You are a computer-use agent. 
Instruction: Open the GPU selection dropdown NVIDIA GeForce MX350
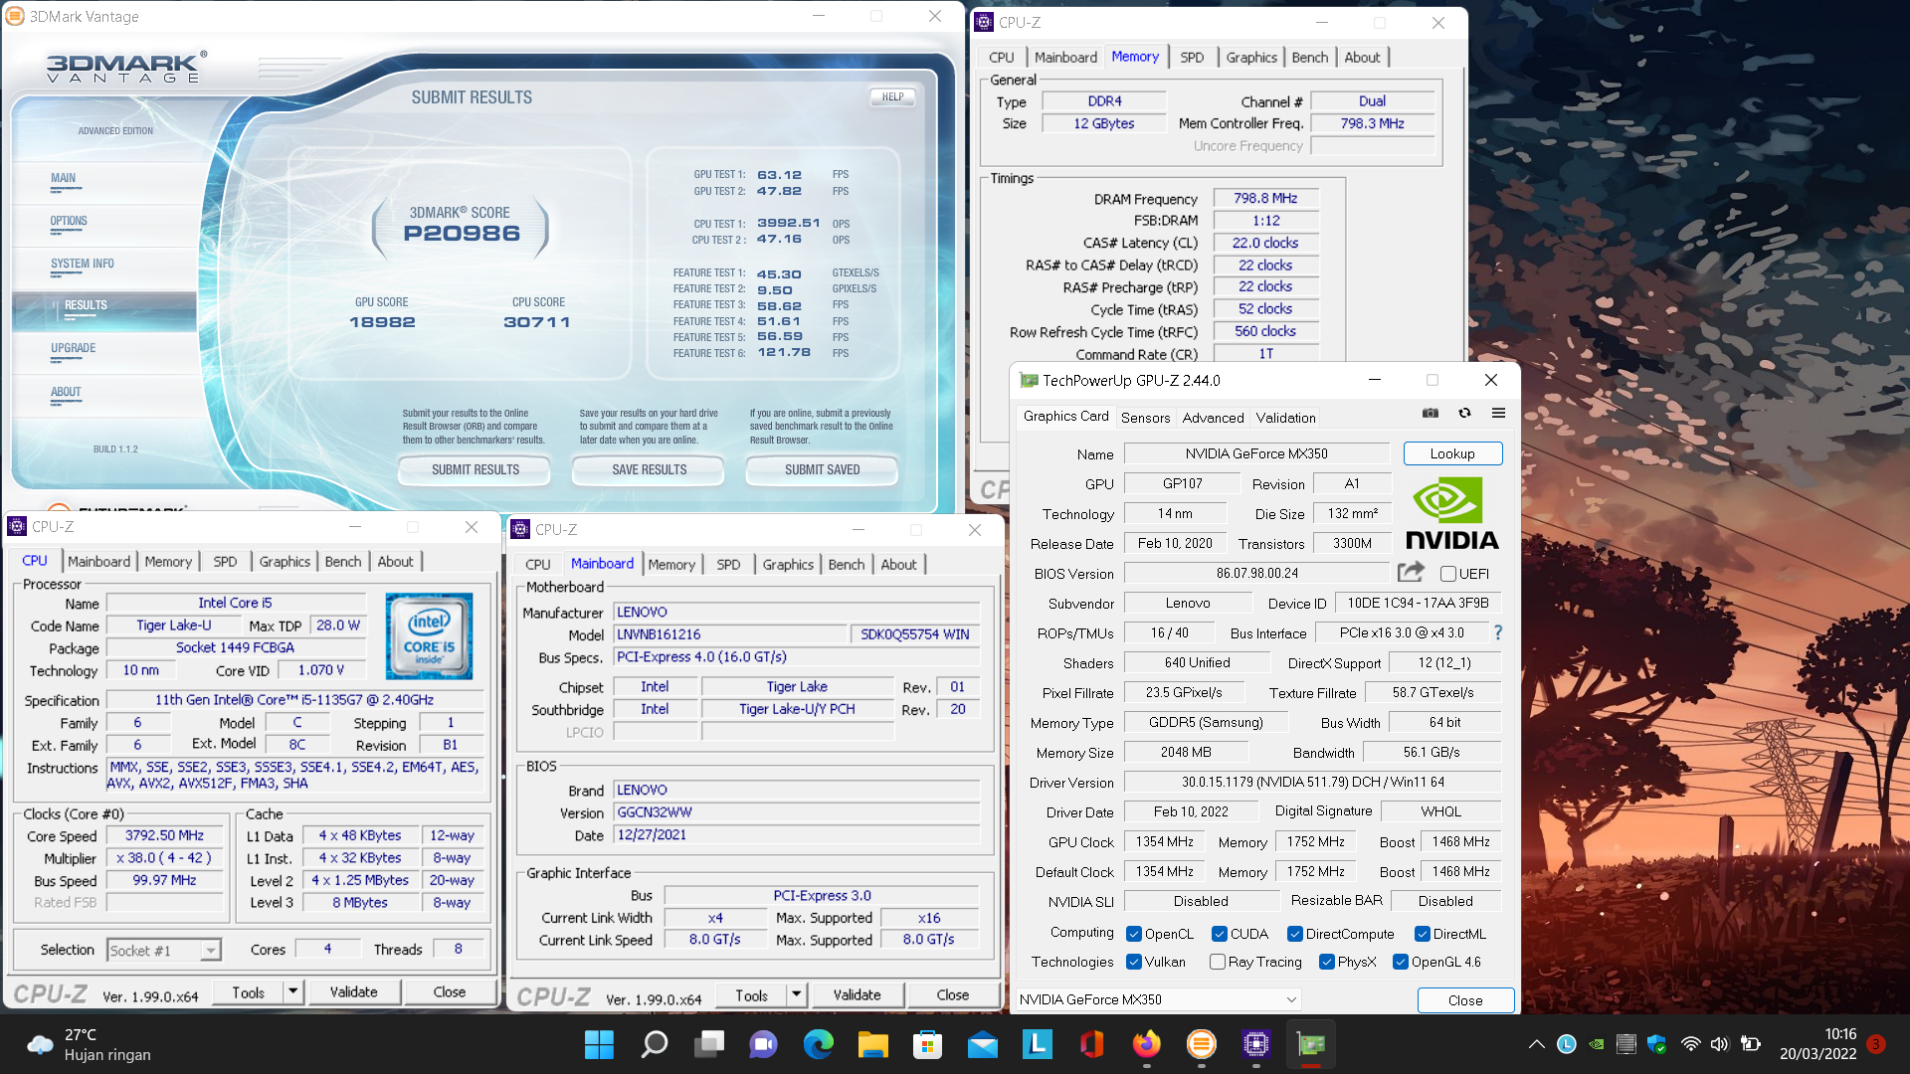click(x=1158, y=999)
